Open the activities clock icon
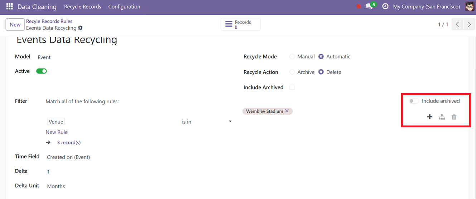Image resolution: width=476 pixels, height=199 pixels. tap(385, 6)
